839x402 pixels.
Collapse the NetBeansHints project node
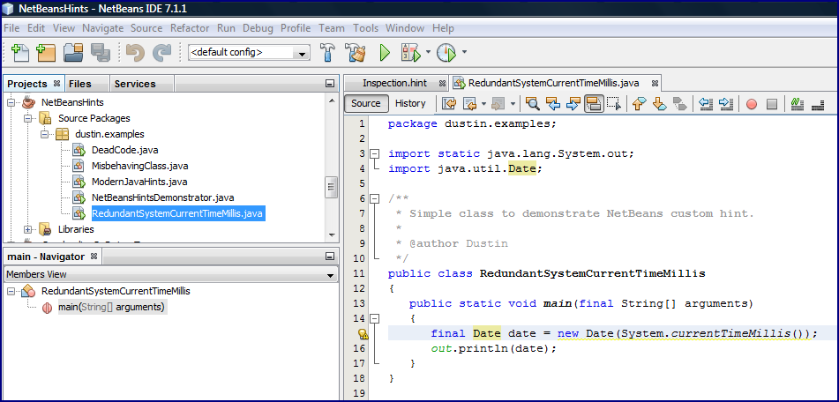click(11, 102)
